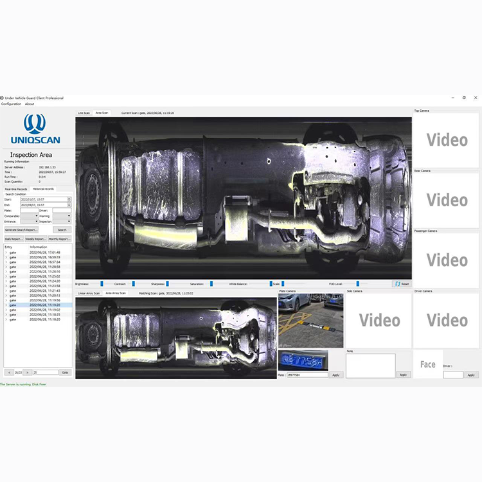
Task: Click the Generate Search Report button
Action: click(x=21, y=230)
